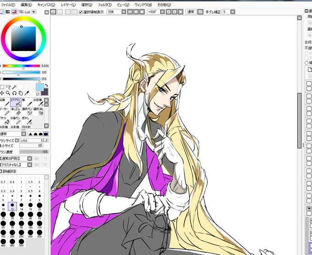The width and height of the screenshot is (312, 255).
Task: Open the brush blend mode 通常 dropdown
Action: click(x=24, y=134)
